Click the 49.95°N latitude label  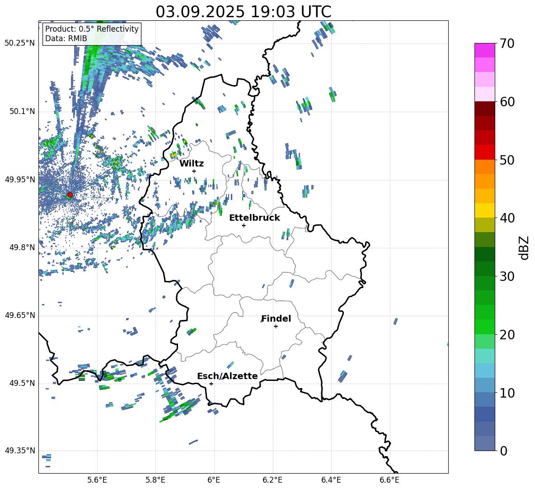(20, 179)
